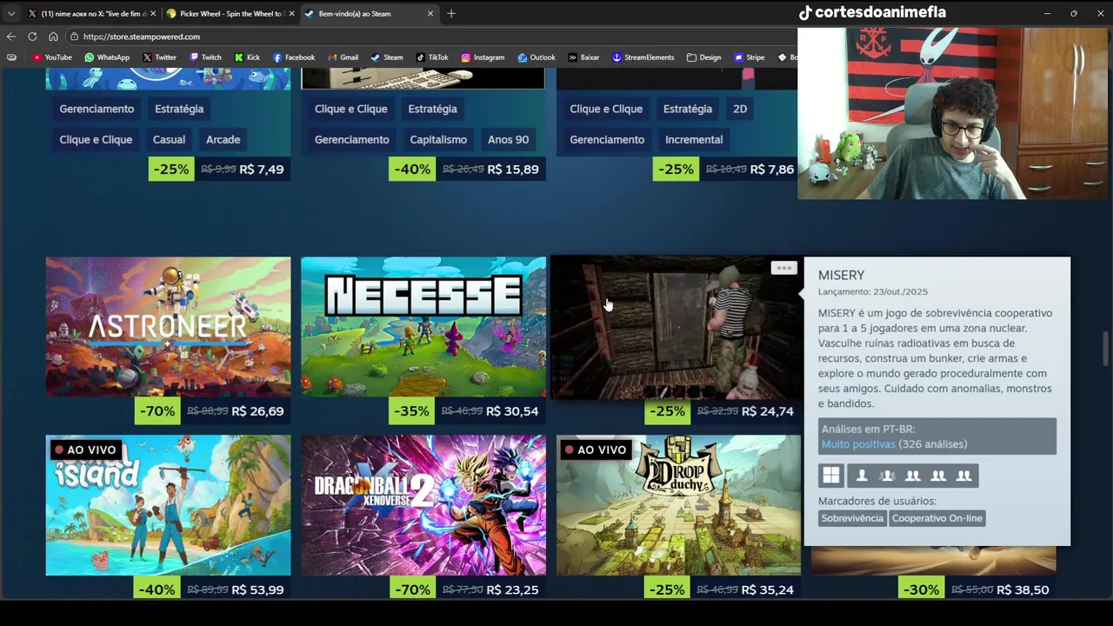Click the 2D tag
Screen dimensions: 1113x626
(x=740, y=109)
